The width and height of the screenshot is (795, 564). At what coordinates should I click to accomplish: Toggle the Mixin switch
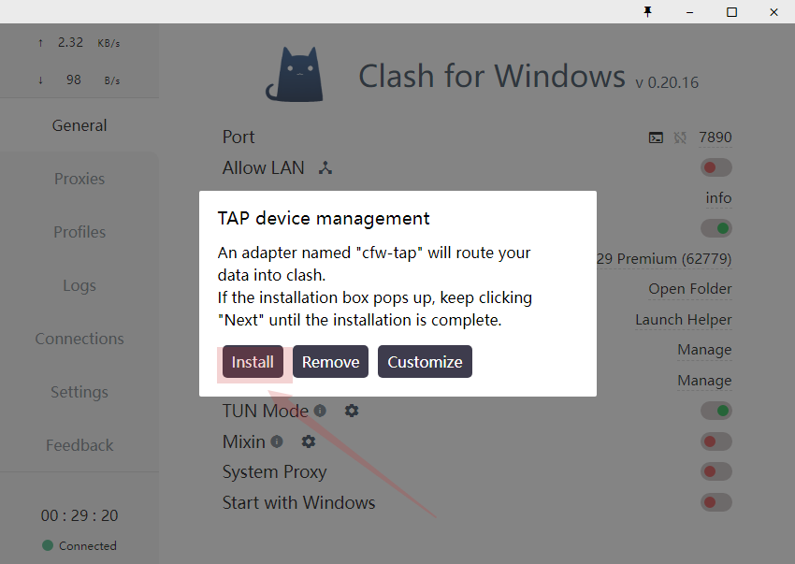(x=715, y=441)
